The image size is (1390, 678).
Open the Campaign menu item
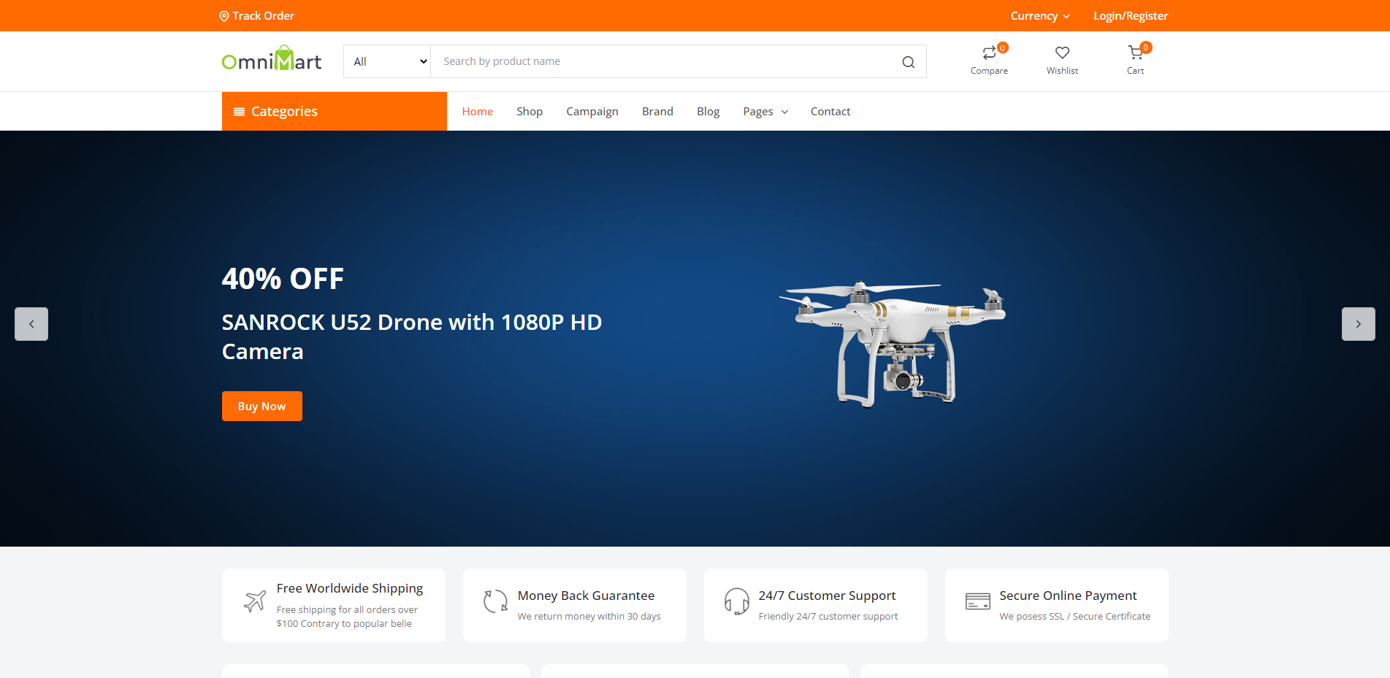coord(592,112)
